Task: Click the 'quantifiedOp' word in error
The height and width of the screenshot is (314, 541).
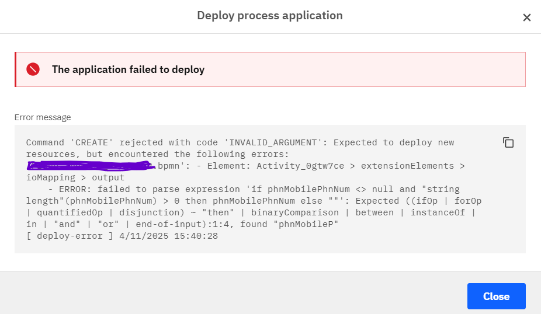Action: pyautogui.click(x=67, y=212)
